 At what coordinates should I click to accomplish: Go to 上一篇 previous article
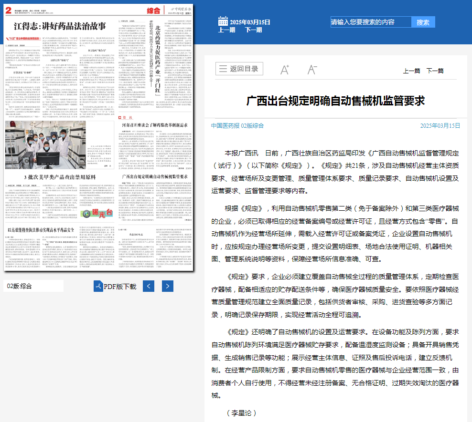tap(411, 71)
